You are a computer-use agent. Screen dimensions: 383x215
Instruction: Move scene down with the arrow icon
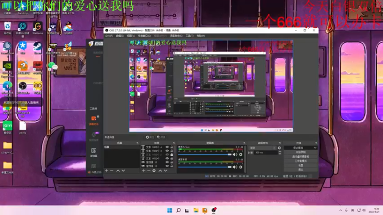click(x=123, y=171)
